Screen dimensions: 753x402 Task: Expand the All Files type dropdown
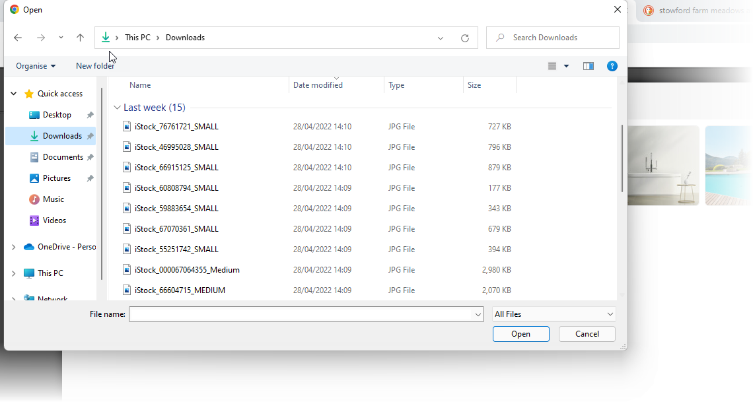(554, 314)
